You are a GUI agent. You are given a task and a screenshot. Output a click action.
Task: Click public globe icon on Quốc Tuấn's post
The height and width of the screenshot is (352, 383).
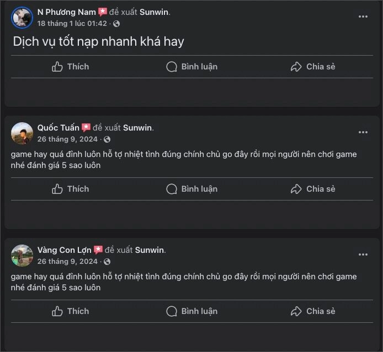tap(107, 139)
